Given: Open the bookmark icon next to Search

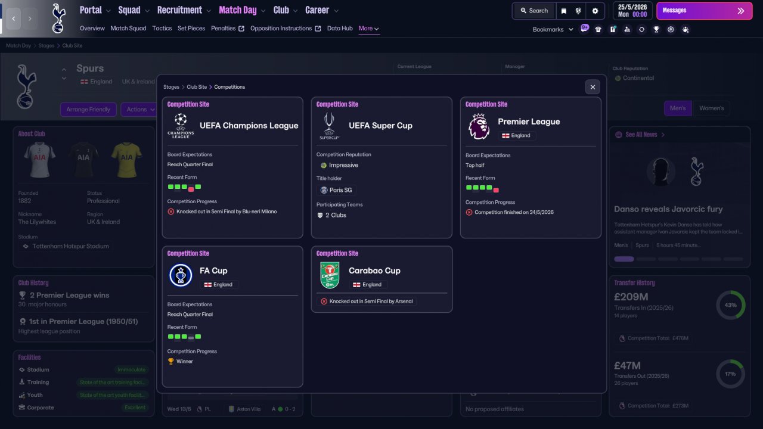Looking at the screenshot, I should click(x=564, y=11).
